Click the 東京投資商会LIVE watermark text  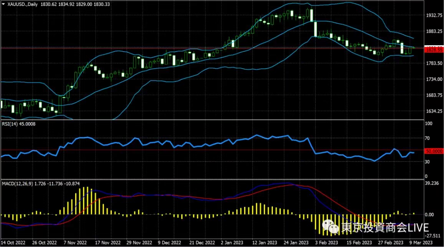[x=385, y=228]
